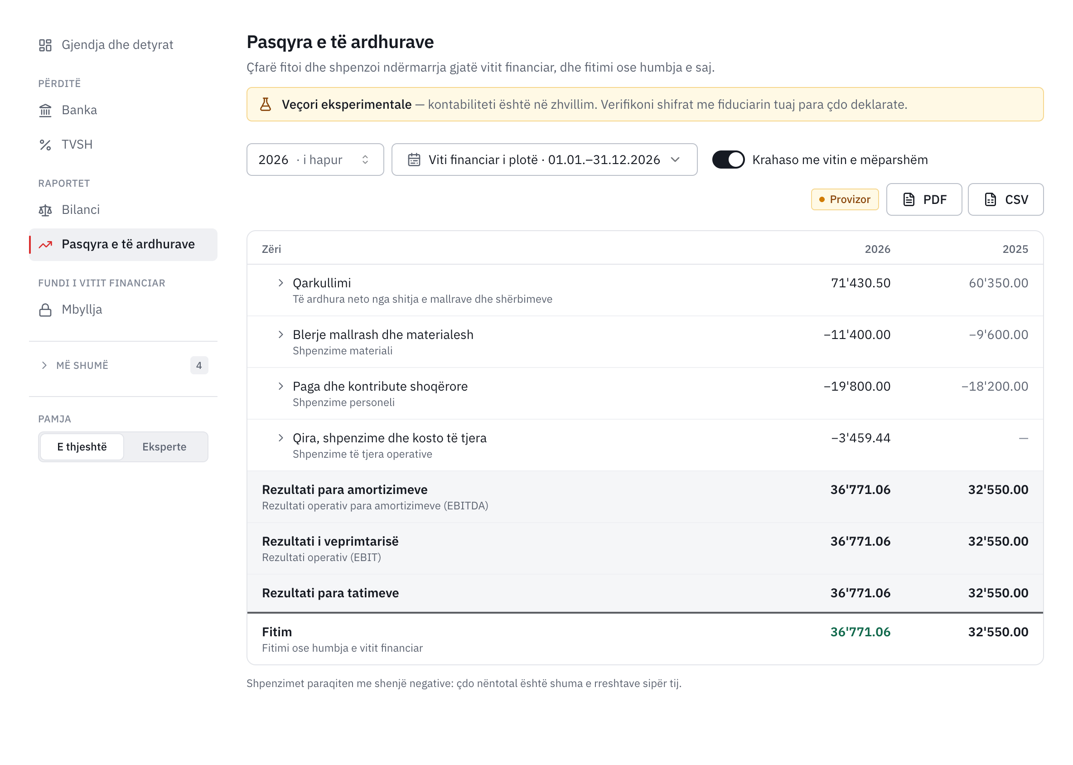The image size is (1073, 765).
Task: Export the report as CSV
Action: [x=1005, y=200]
